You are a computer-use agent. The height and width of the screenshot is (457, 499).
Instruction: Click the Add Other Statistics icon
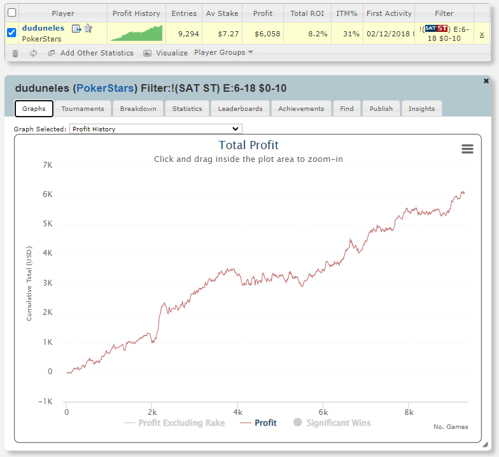(x=51, y=53)
